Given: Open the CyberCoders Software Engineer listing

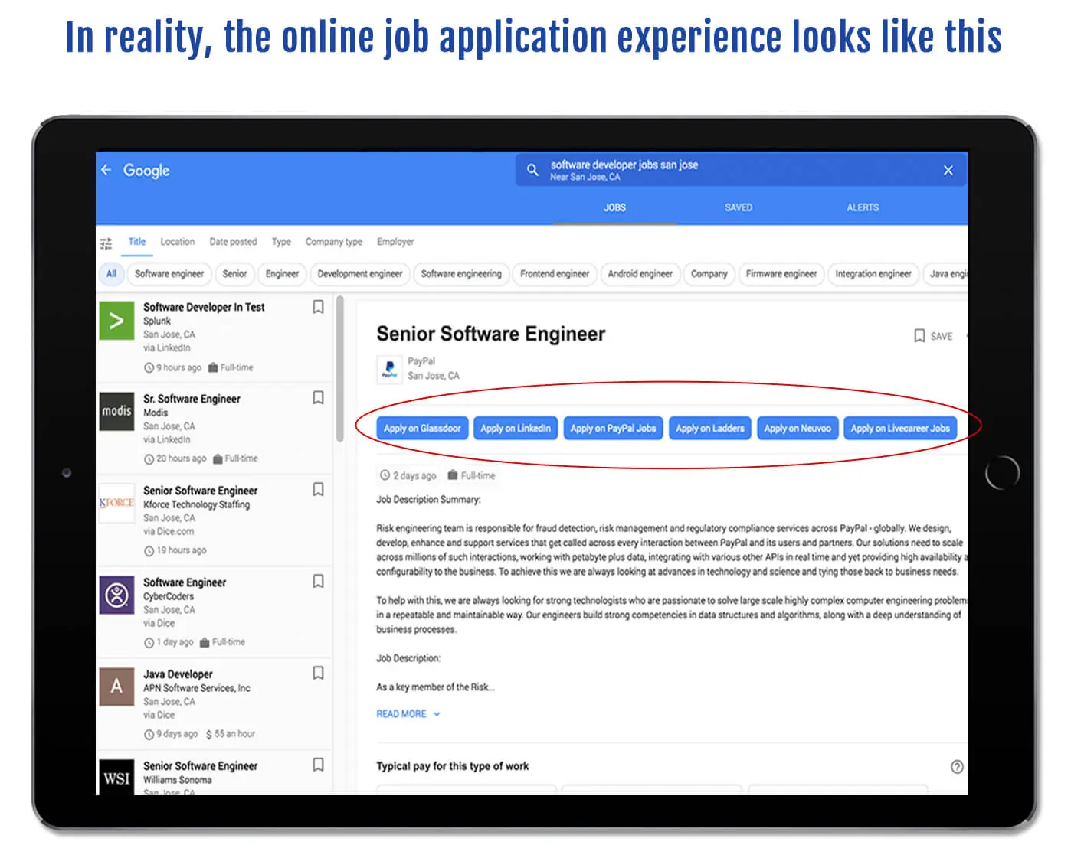Looking at the screenshot, I should coord(215,612).
